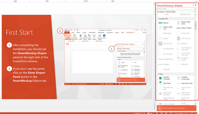This screenshot has width=199, height=114.
Task: Insert the Keyboard shape
Action: point(182,44)
